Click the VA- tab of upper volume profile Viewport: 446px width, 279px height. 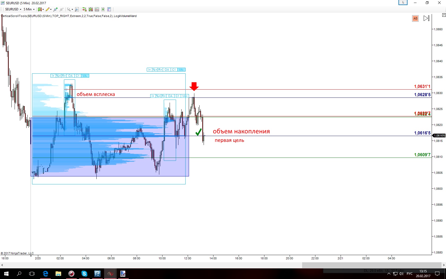181,70
